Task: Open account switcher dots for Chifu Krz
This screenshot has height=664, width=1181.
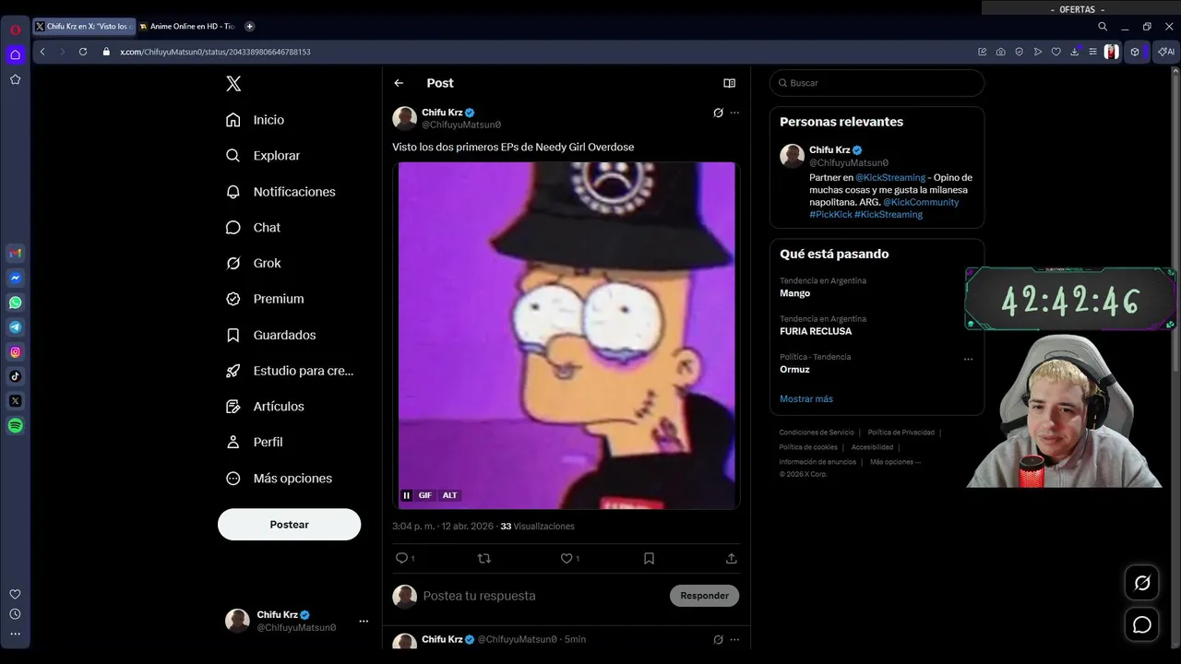Action: click(x=364, y=621)
